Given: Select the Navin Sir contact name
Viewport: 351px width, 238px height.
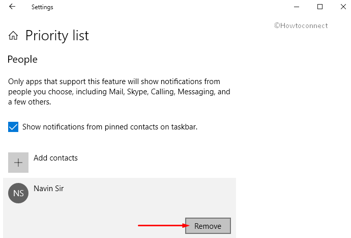Looking at the screenshot, I should [48, 189].
